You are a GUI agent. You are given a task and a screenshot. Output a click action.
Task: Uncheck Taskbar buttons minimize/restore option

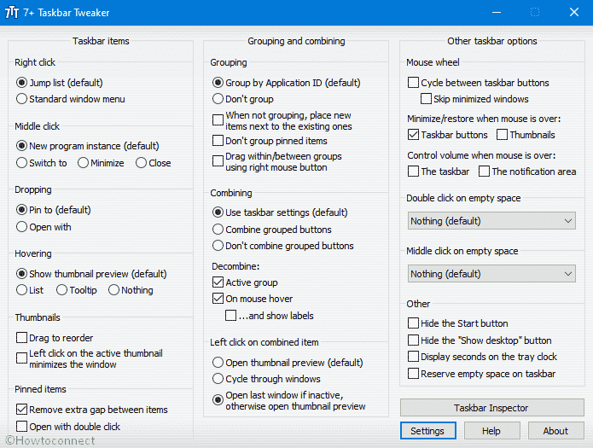(x=413, y=135)
